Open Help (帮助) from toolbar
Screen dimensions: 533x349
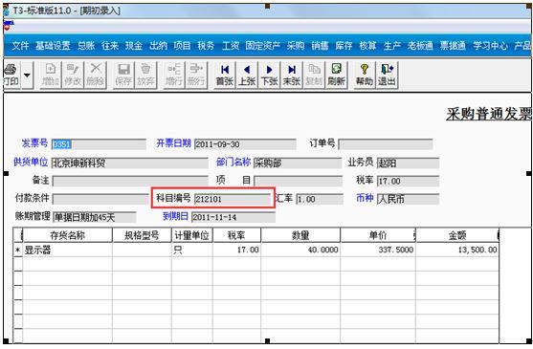(364, 75)
